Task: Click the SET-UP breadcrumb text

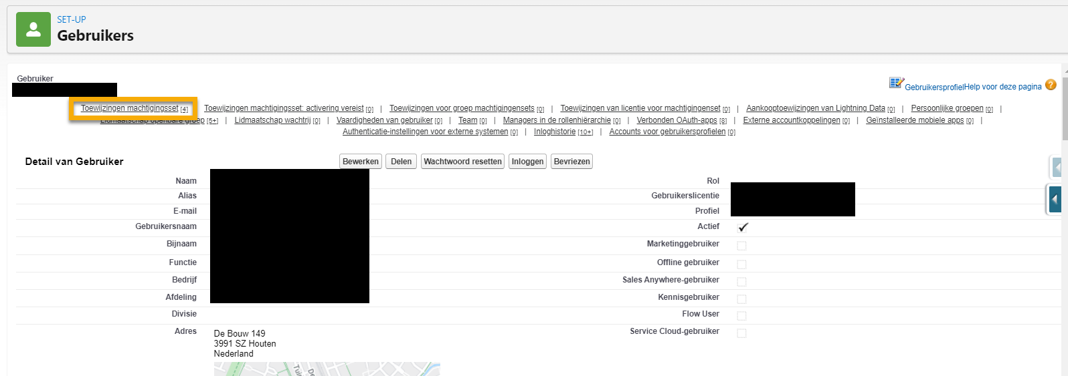Action: [x=72, y=19]
